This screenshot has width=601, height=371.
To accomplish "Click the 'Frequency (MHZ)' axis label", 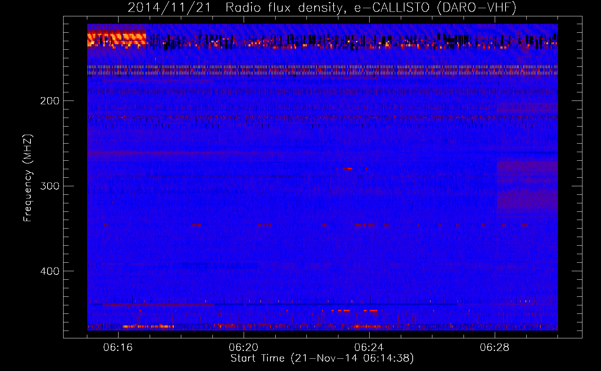I will pyautogui.click(x=28, y=178).
